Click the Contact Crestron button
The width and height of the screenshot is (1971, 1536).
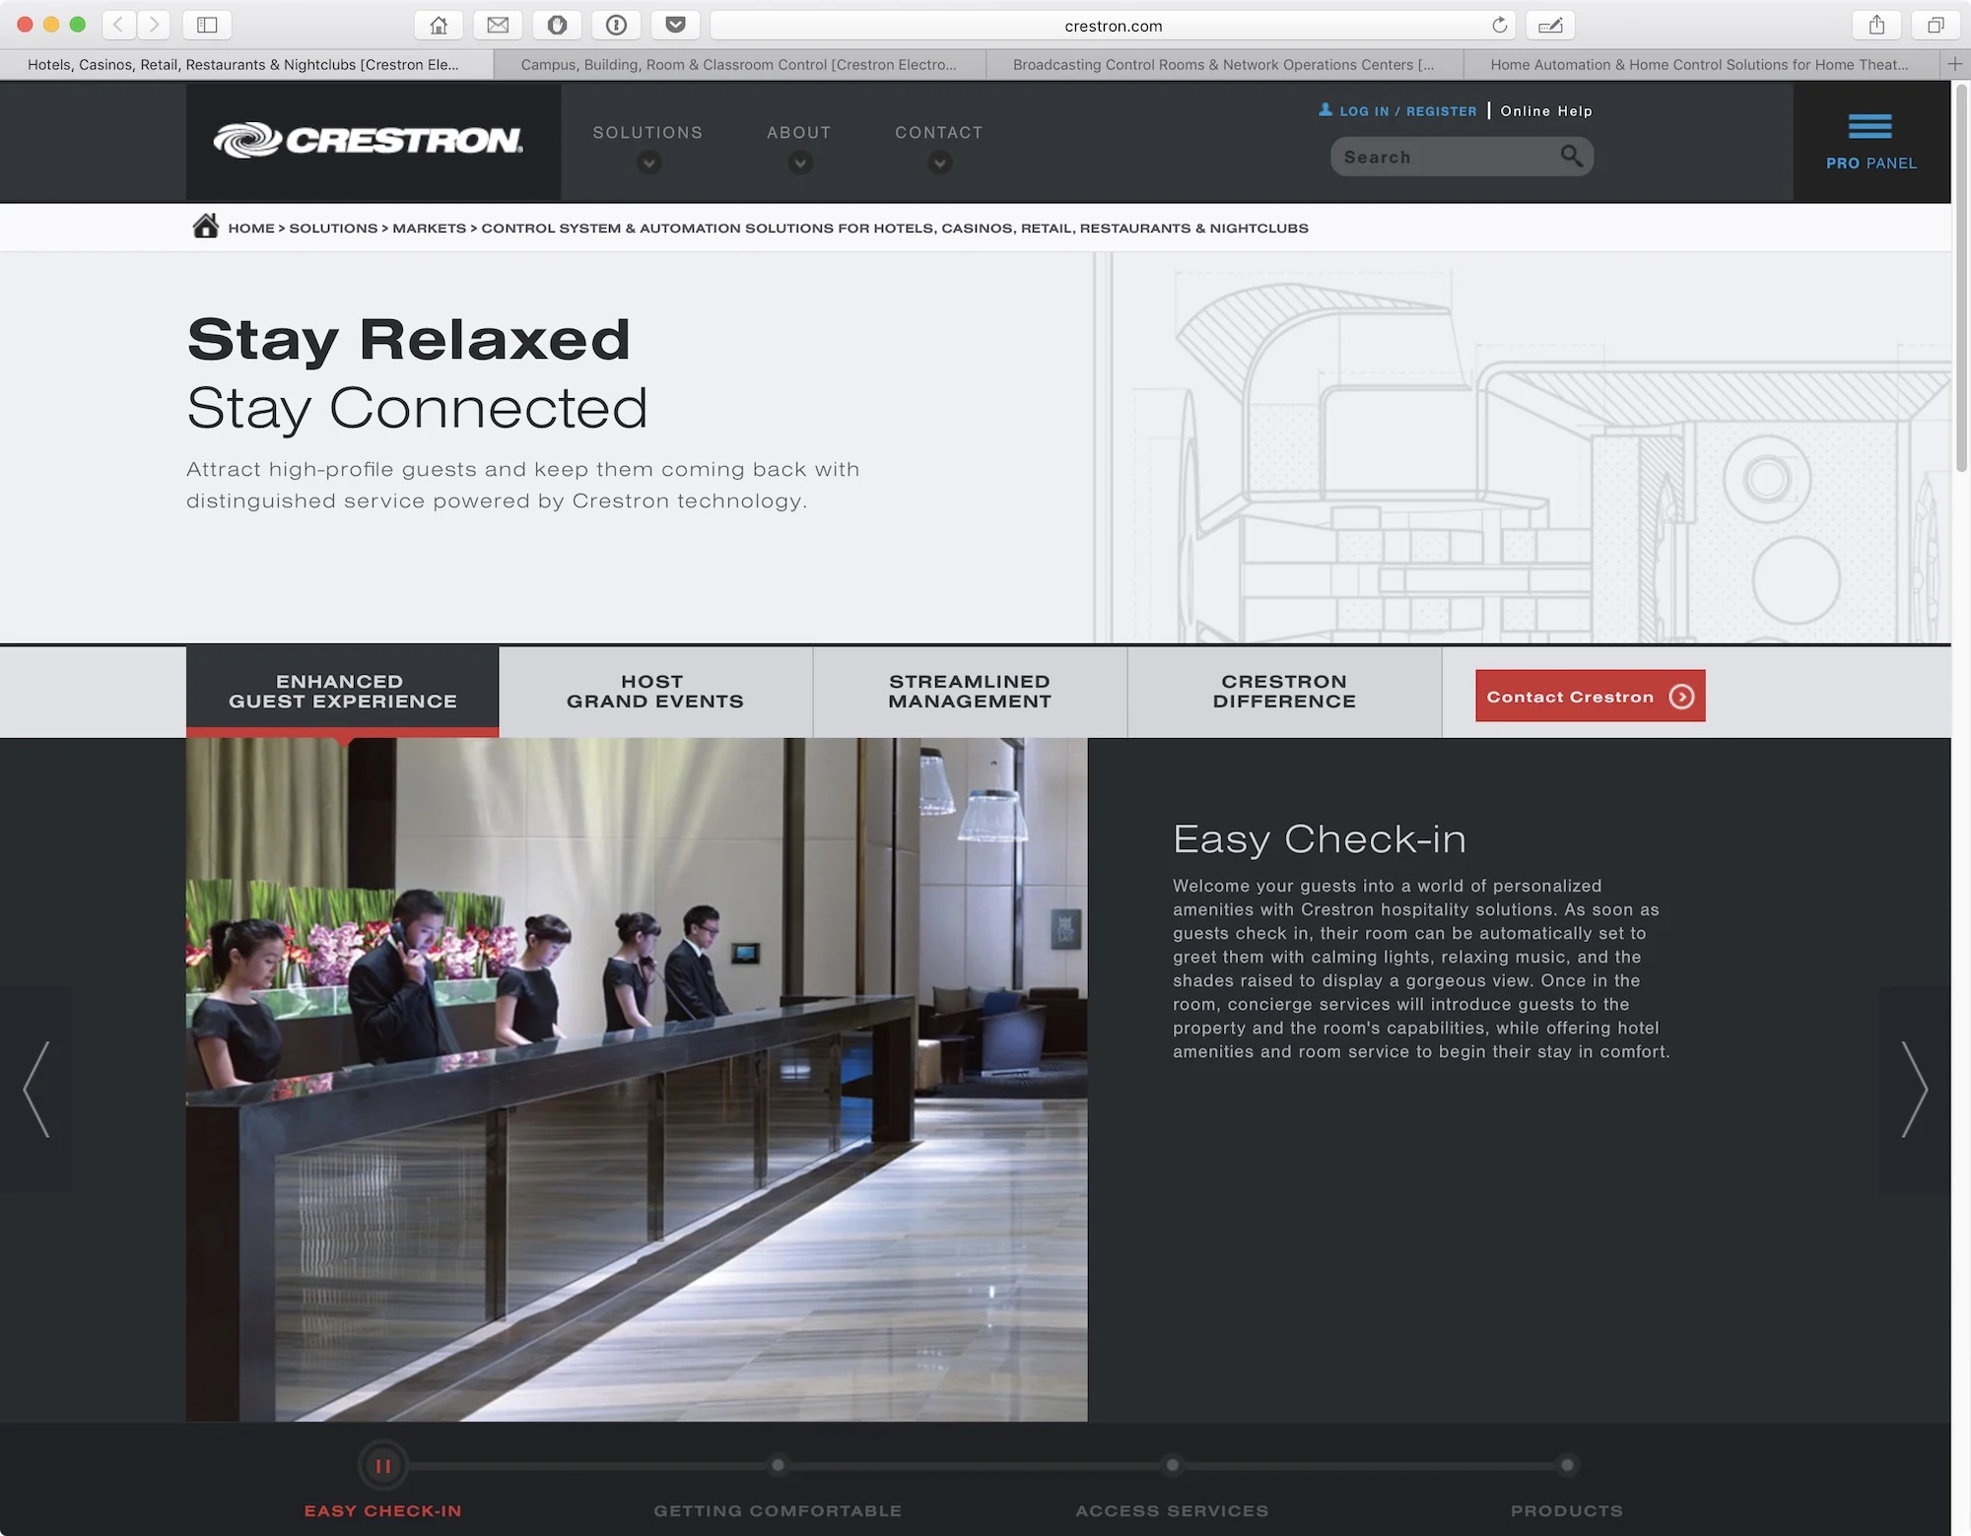click(1589, 696)
